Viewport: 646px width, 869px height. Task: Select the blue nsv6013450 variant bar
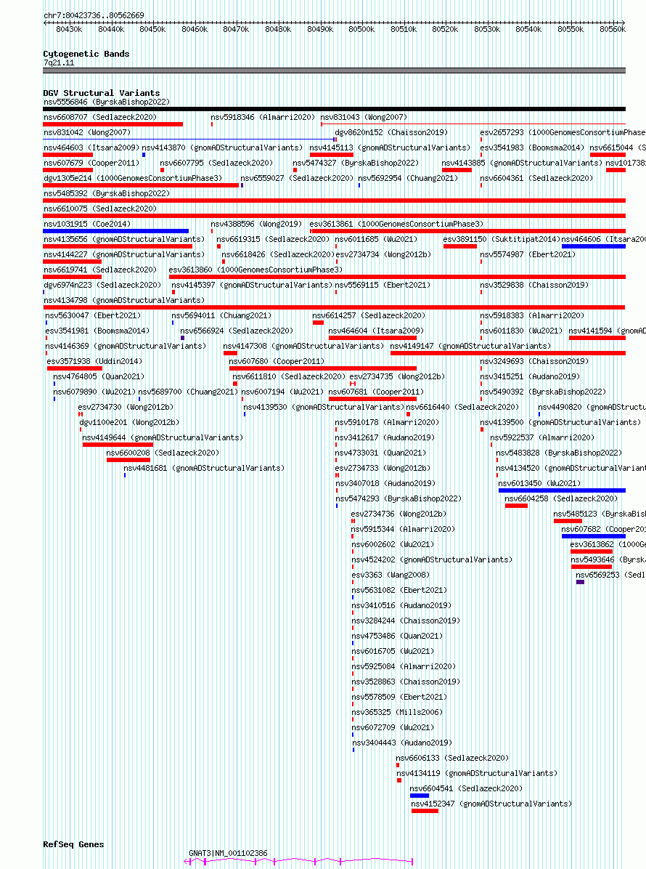coord(562,490)
